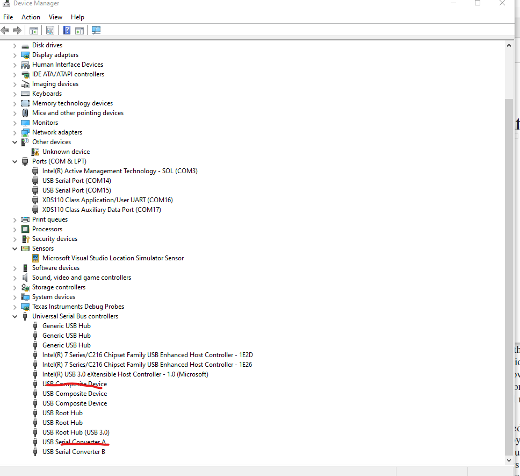The height and width of the screenshot is (476, 520).
Task: Click the Mice and other pointing devices icon
Action: click(x=25, y=113)
